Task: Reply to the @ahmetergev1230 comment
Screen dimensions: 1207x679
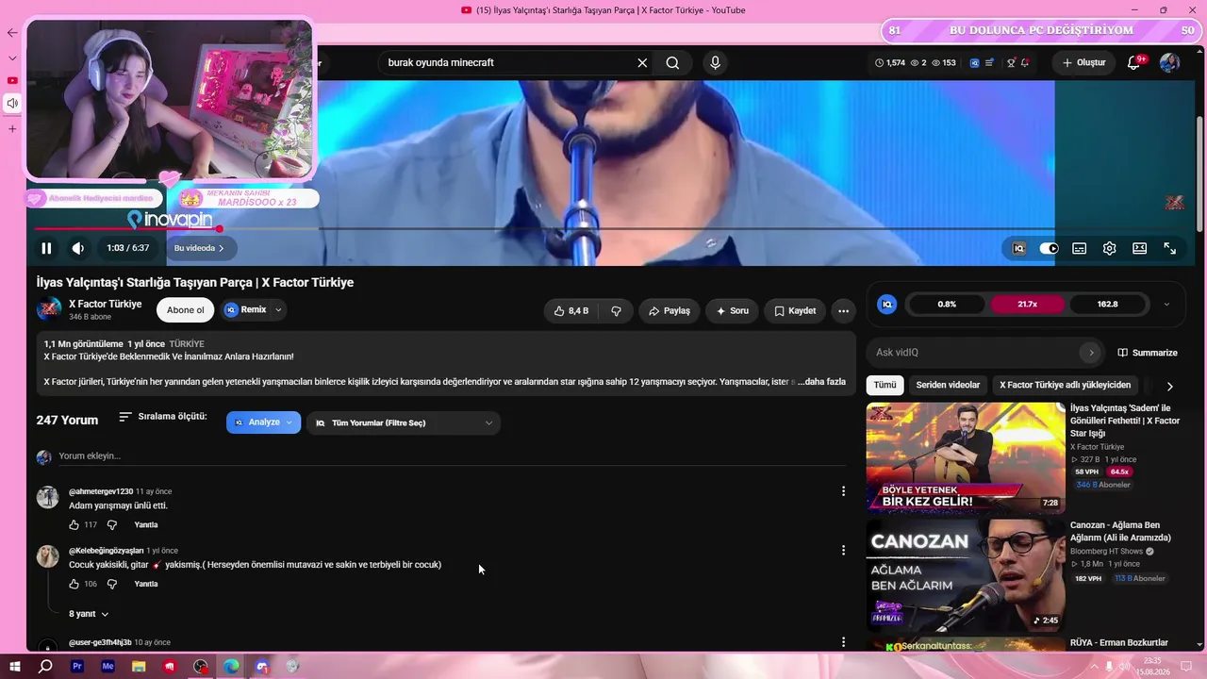Action: tap(146, 525)
